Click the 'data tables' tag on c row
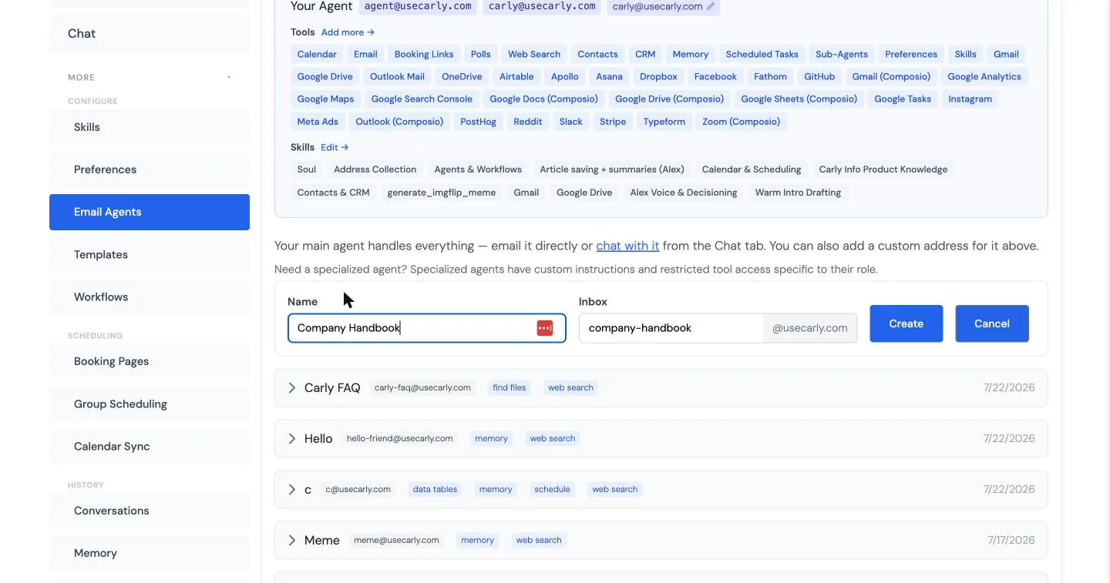Screen dimensions: 1110x583 point(435,490)
